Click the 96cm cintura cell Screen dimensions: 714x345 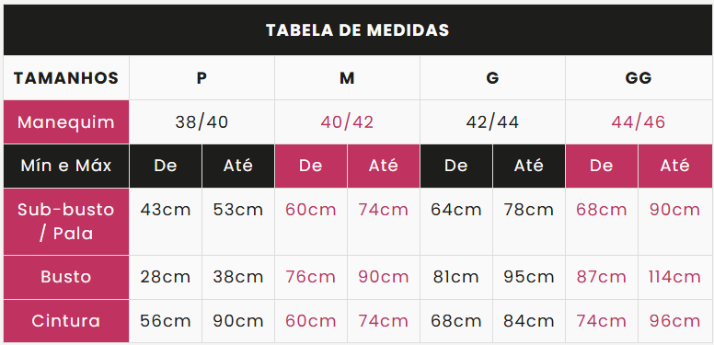tap(675, 321)
